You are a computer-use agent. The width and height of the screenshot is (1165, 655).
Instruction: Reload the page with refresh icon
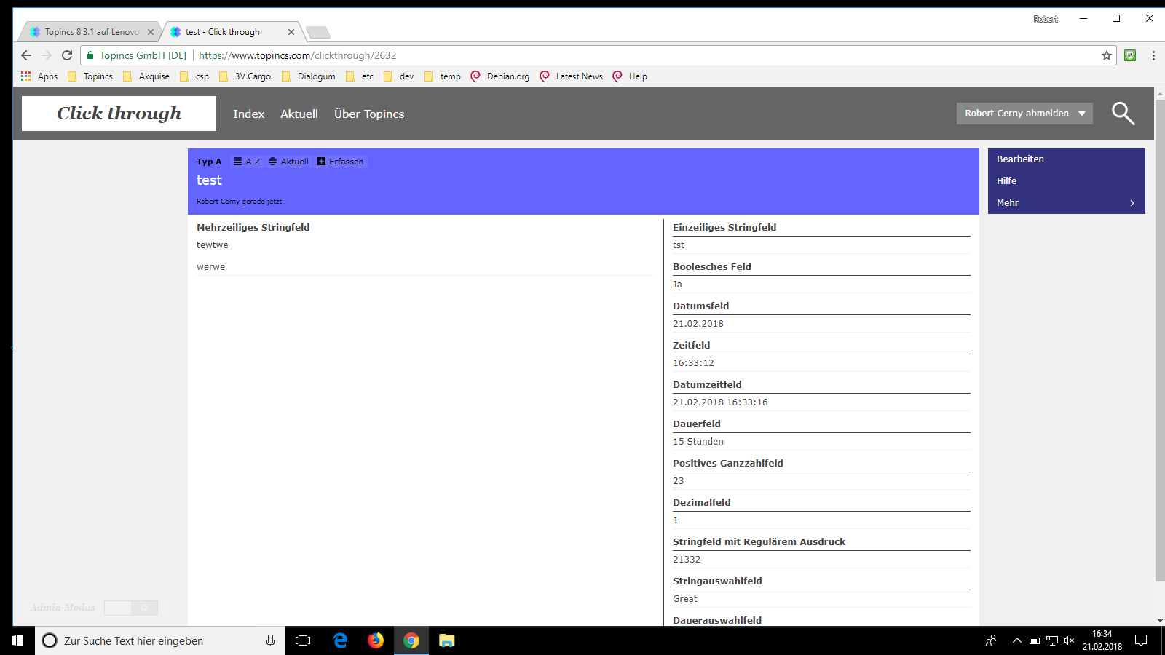[67, 55]
